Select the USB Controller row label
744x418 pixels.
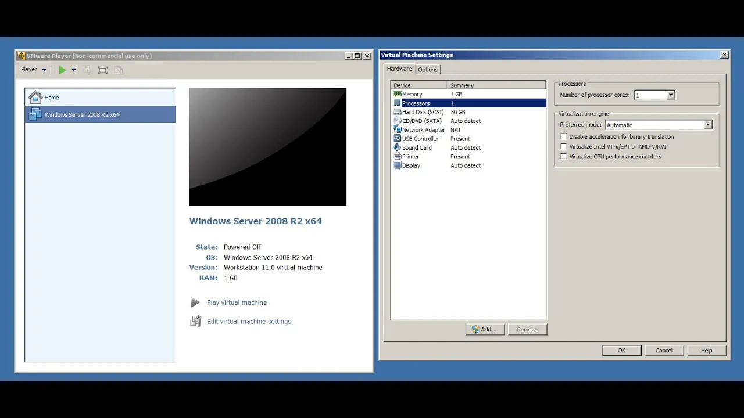click(x=420, y=139)
